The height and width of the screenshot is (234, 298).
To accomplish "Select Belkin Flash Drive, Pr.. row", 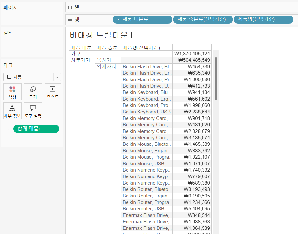I will pos(147,79).
